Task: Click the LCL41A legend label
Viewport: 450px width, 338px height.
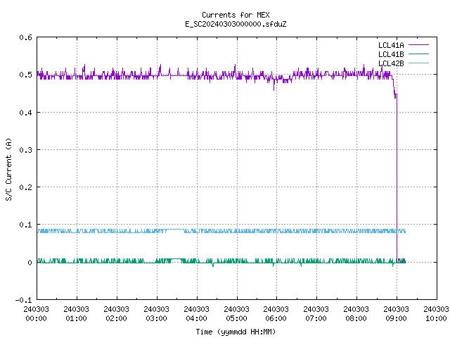Action: coord(391,45)
